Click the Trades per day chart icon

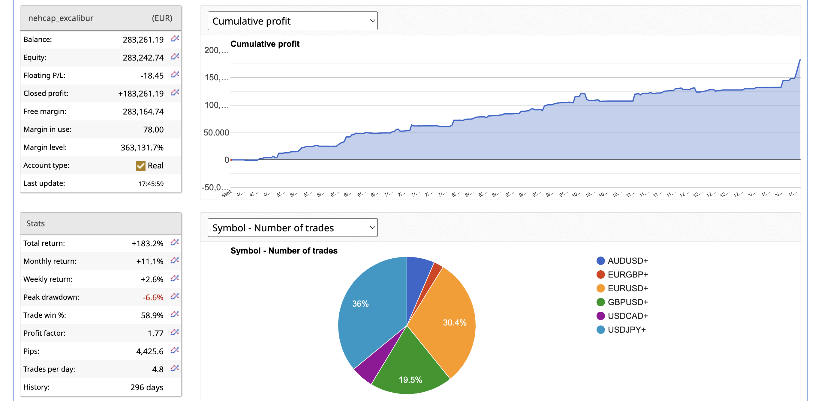[x=174, y=368]
